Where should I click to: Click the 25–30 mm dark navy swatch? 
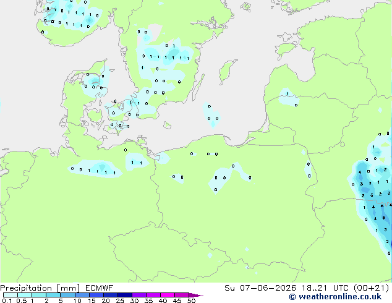tap(124, 295)
